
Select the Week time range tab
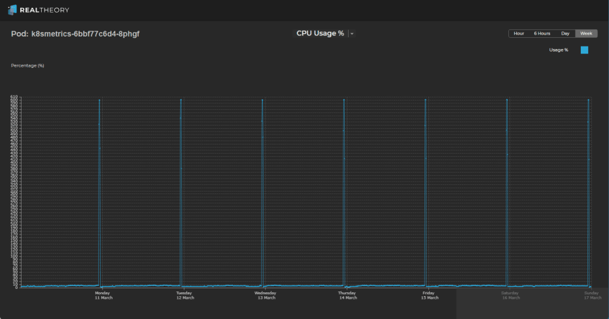point(586,33)
